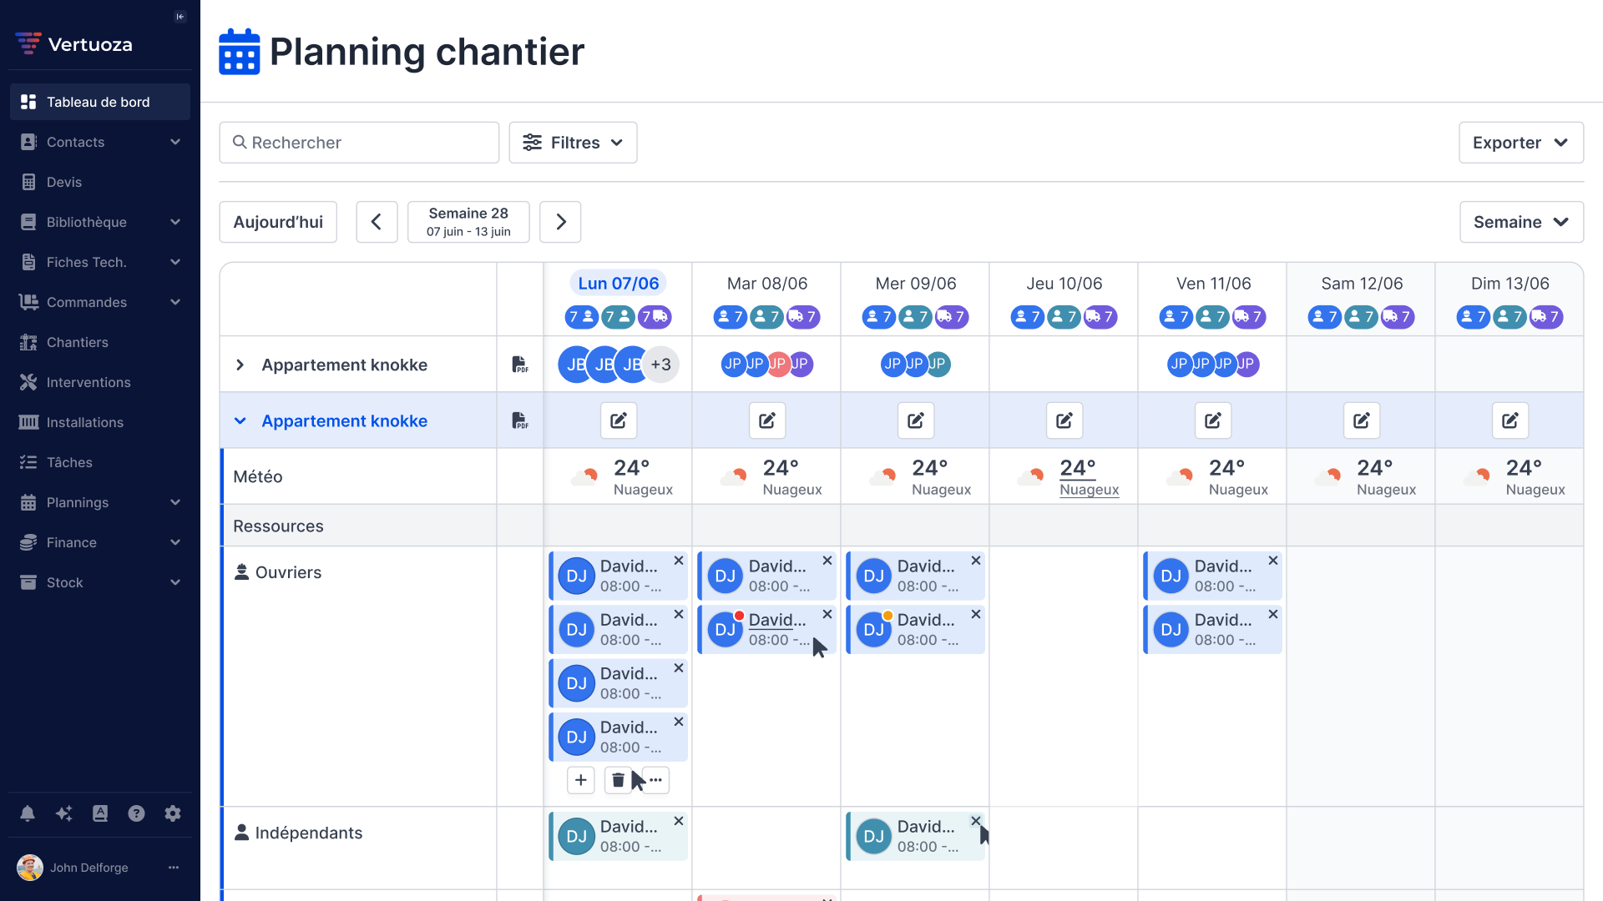
Task: Open the settings gear at the bottom
Action: pos(173,813)
